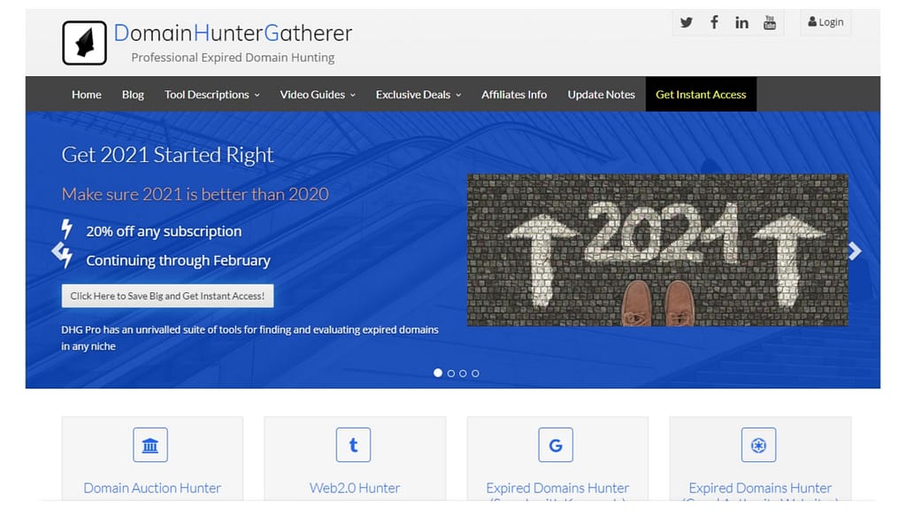Viewport: 906px width, 510px height.
Task: Jump to the fourth slide dot
Action: pos(475,374)
